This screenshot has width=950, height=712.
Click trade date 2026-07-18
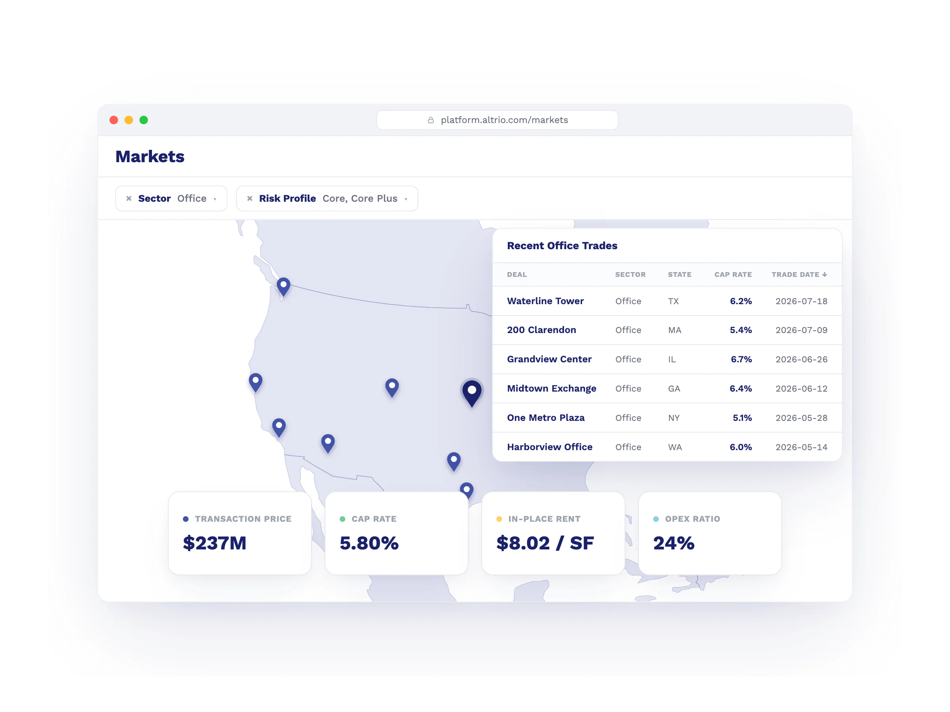pos(801,301)
